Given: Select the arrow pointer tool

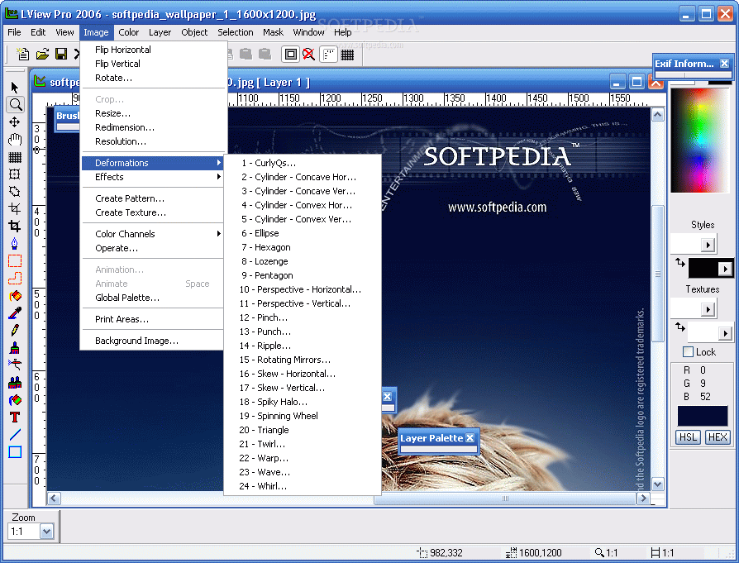Looking at the screenshot, I should point(15,88).
